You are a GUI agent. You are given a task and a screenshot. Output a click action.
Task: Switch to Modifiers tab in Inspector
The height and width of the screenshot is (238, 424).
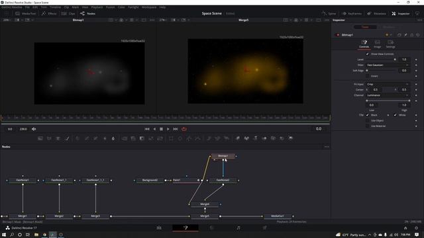389,27
